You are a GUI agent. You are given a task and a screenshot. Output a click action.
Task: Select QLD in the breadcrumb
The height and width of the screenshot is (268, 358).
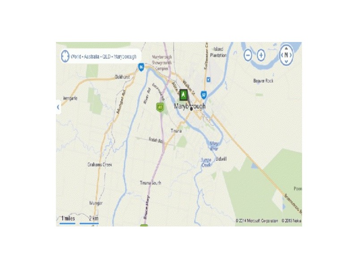click(107, 57)
